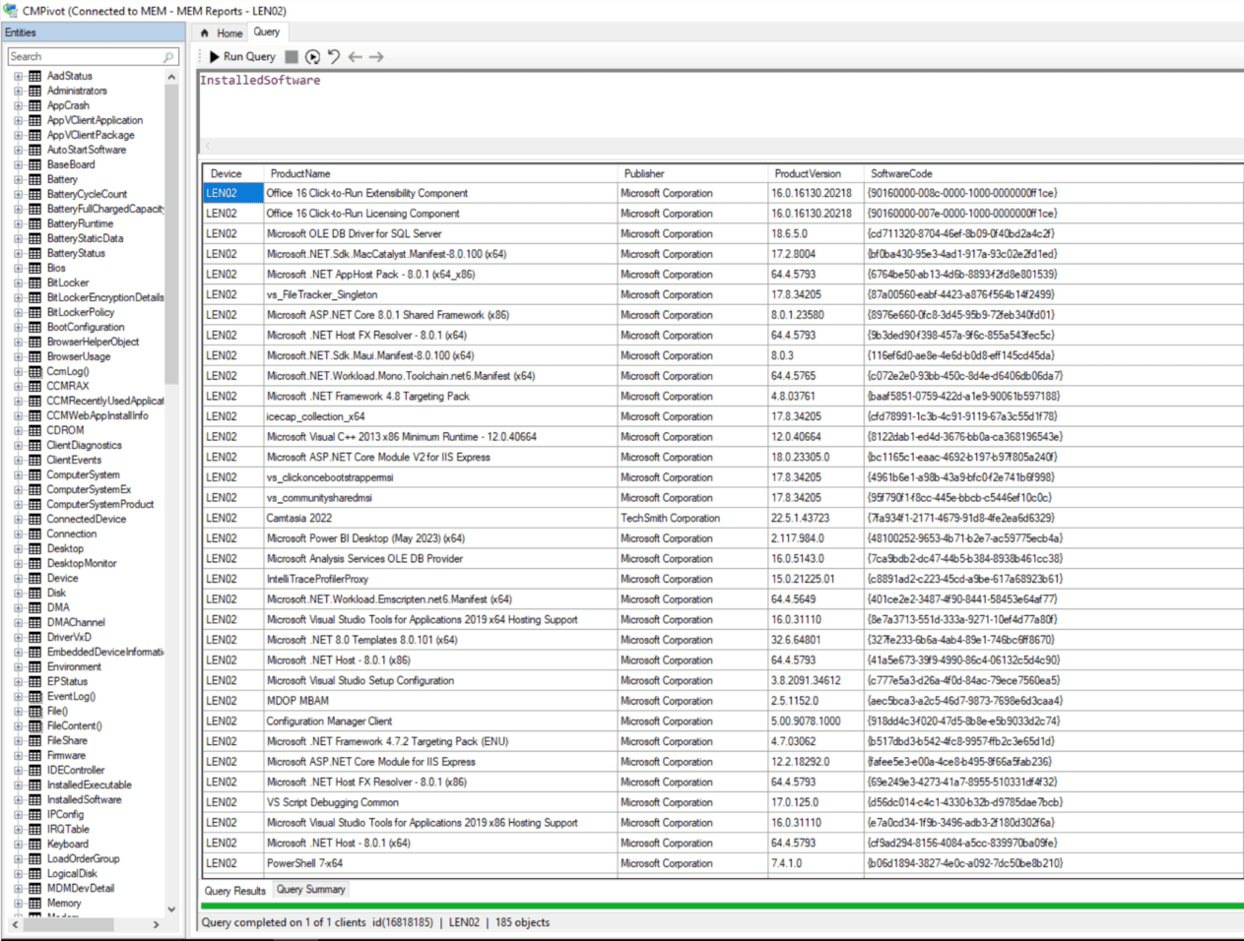The width and height of the screenshot is (1244, 941).
Task: Expand the Administrators entity node
Action: point(18,91)
